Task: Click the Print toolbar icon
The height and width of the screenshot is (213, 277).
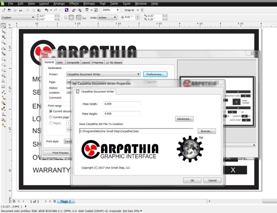Action: 21,10
